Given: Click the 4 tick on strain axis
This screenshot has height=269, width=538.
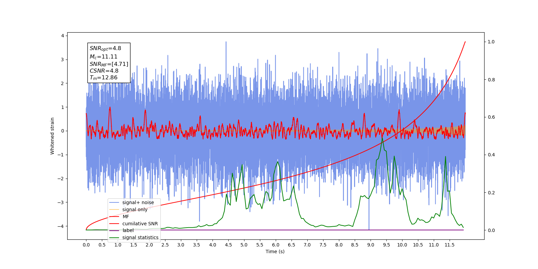Looking at the screenshot, I should click(x=62, y=36).
